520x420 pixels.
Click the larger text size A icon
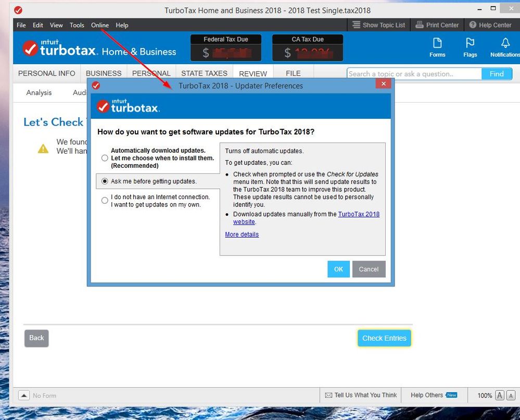tap(499, 395)
